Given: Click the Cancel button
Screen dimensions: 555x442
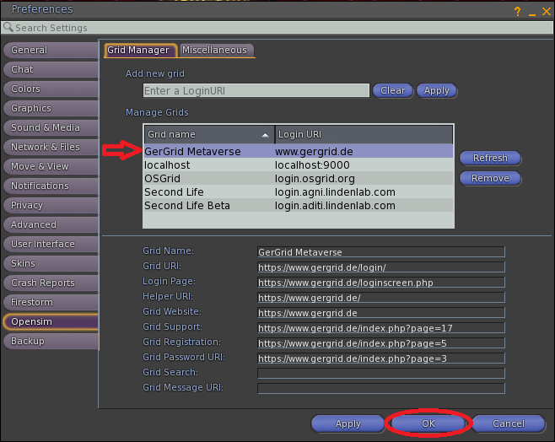Looking at the screenshot, I should click(x=509, y=423).
